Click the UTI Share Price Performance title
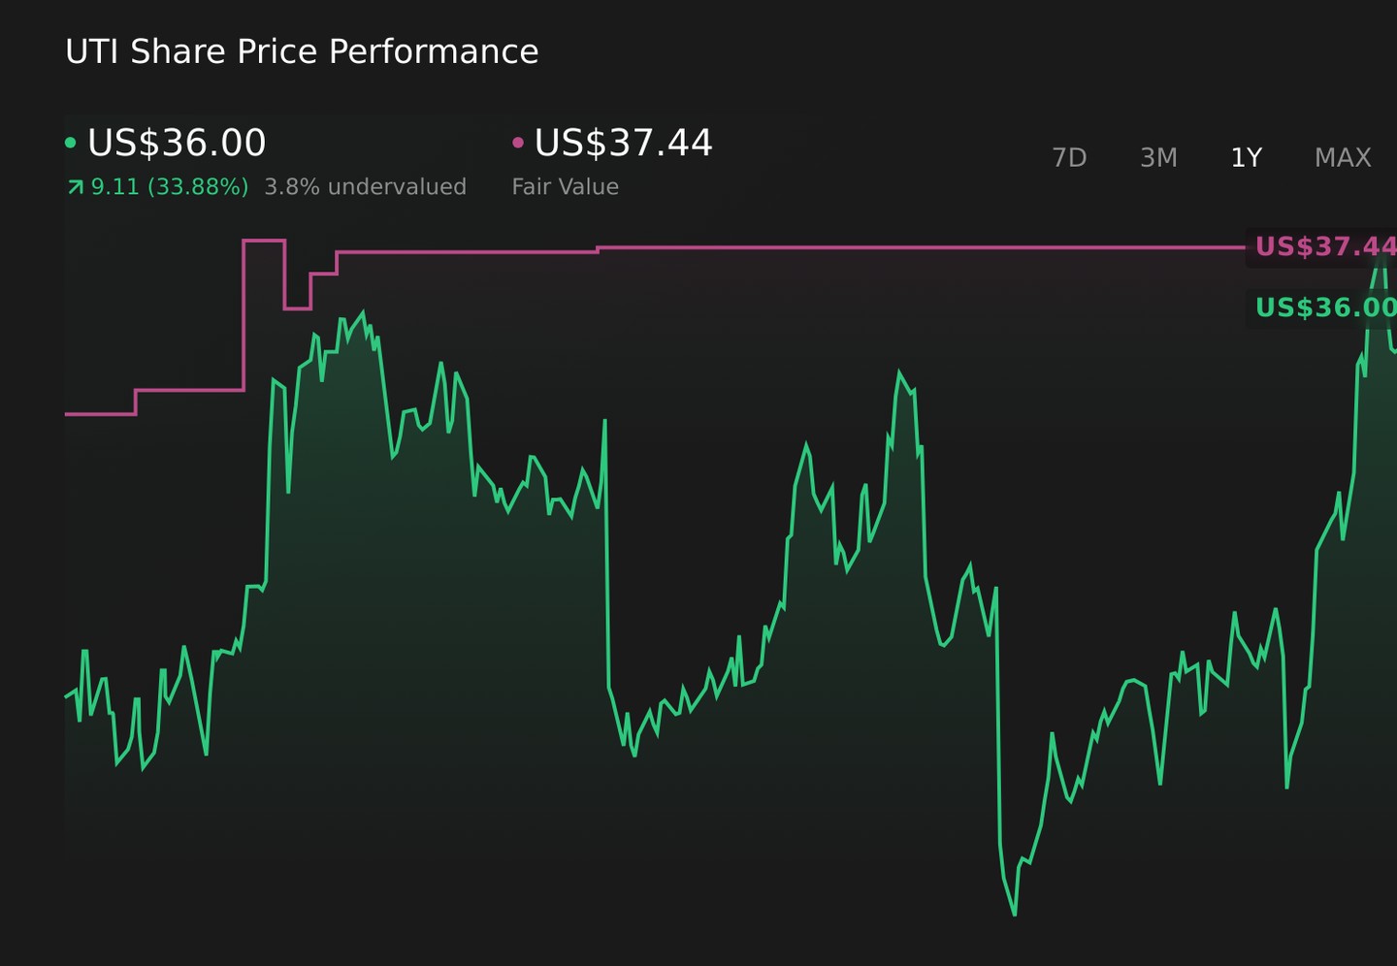The height and width of the screenshot is (966, 1397). click(x=302, y=51)
